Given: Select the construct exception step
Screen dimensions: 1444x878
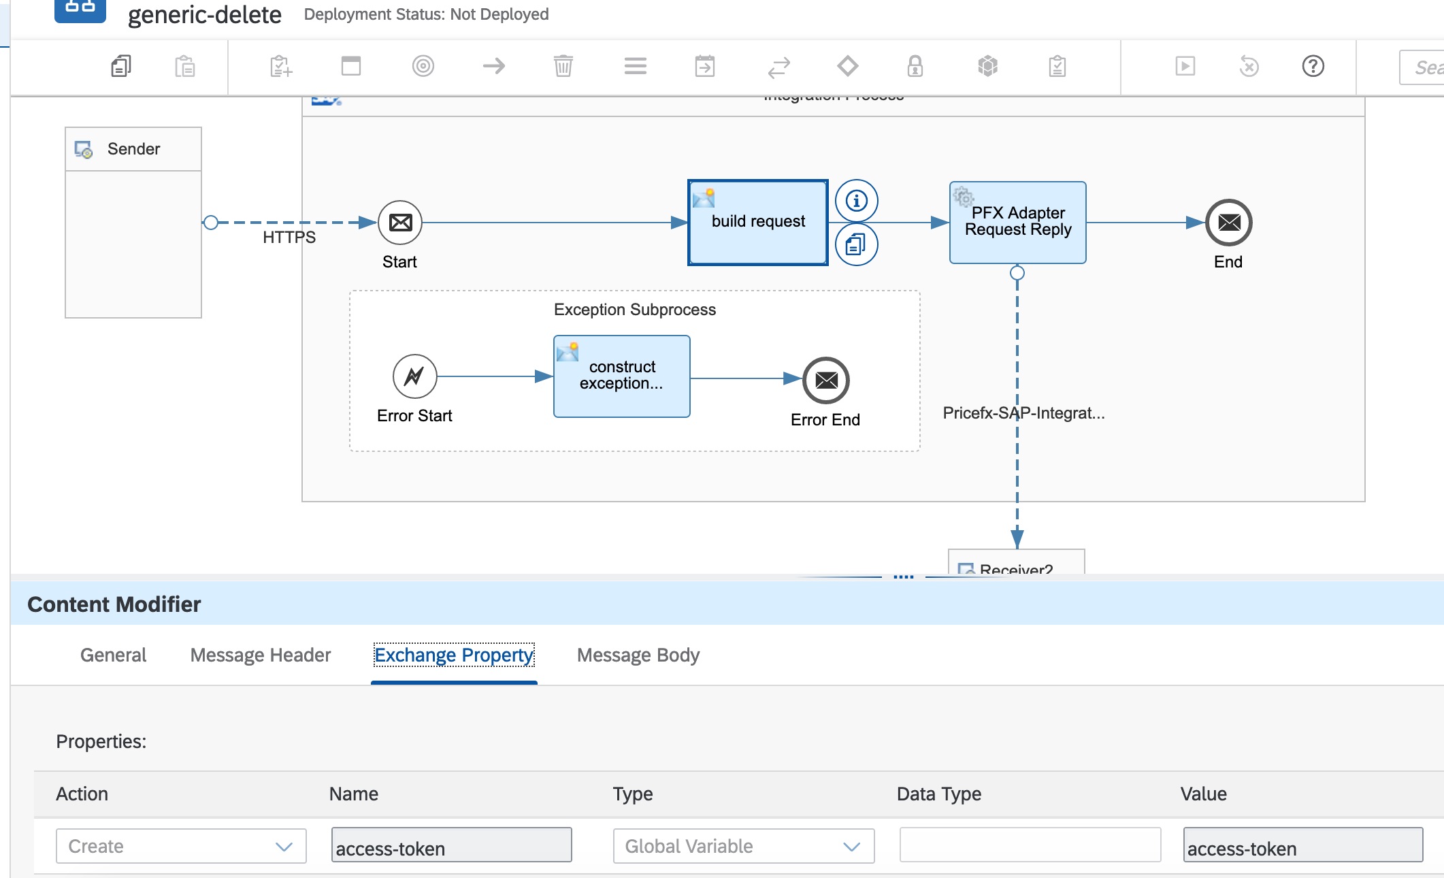Looking at the screenshot, I should (x=621, y=376).
